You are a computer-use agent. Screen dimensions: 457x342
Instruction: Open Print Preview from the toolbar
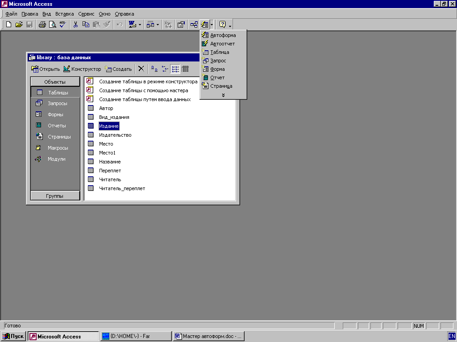point(53,25)
